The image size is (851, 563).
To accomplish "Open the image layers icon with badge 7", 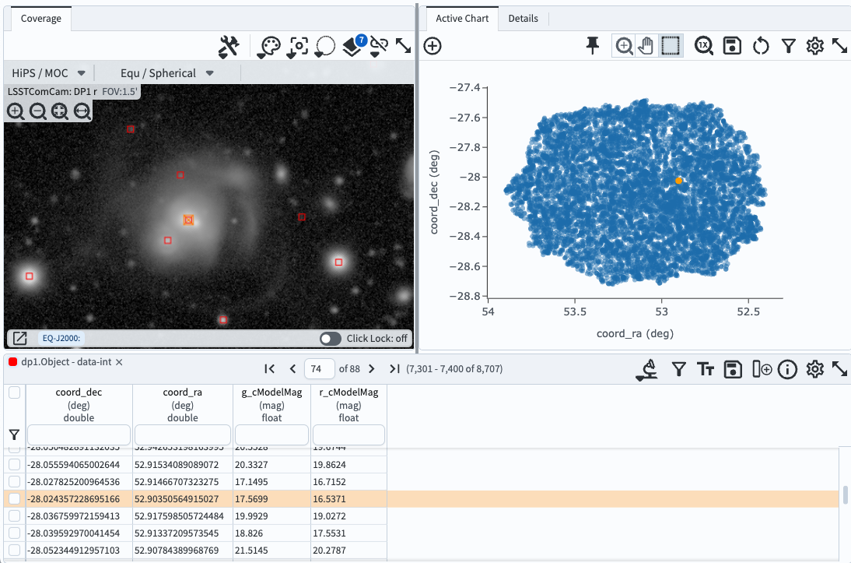I will tap(354, 47).
